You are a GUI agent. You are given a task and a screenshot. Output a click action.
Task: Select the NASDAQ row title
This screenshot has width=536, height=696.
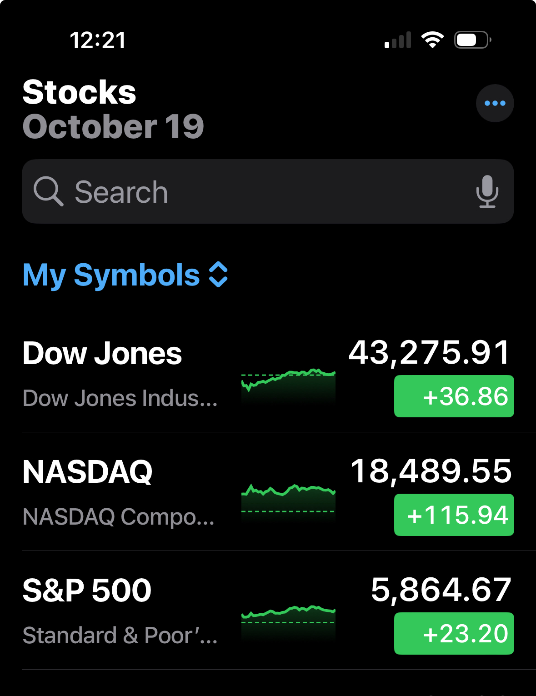pyautogui.click(x=88, y=472)
